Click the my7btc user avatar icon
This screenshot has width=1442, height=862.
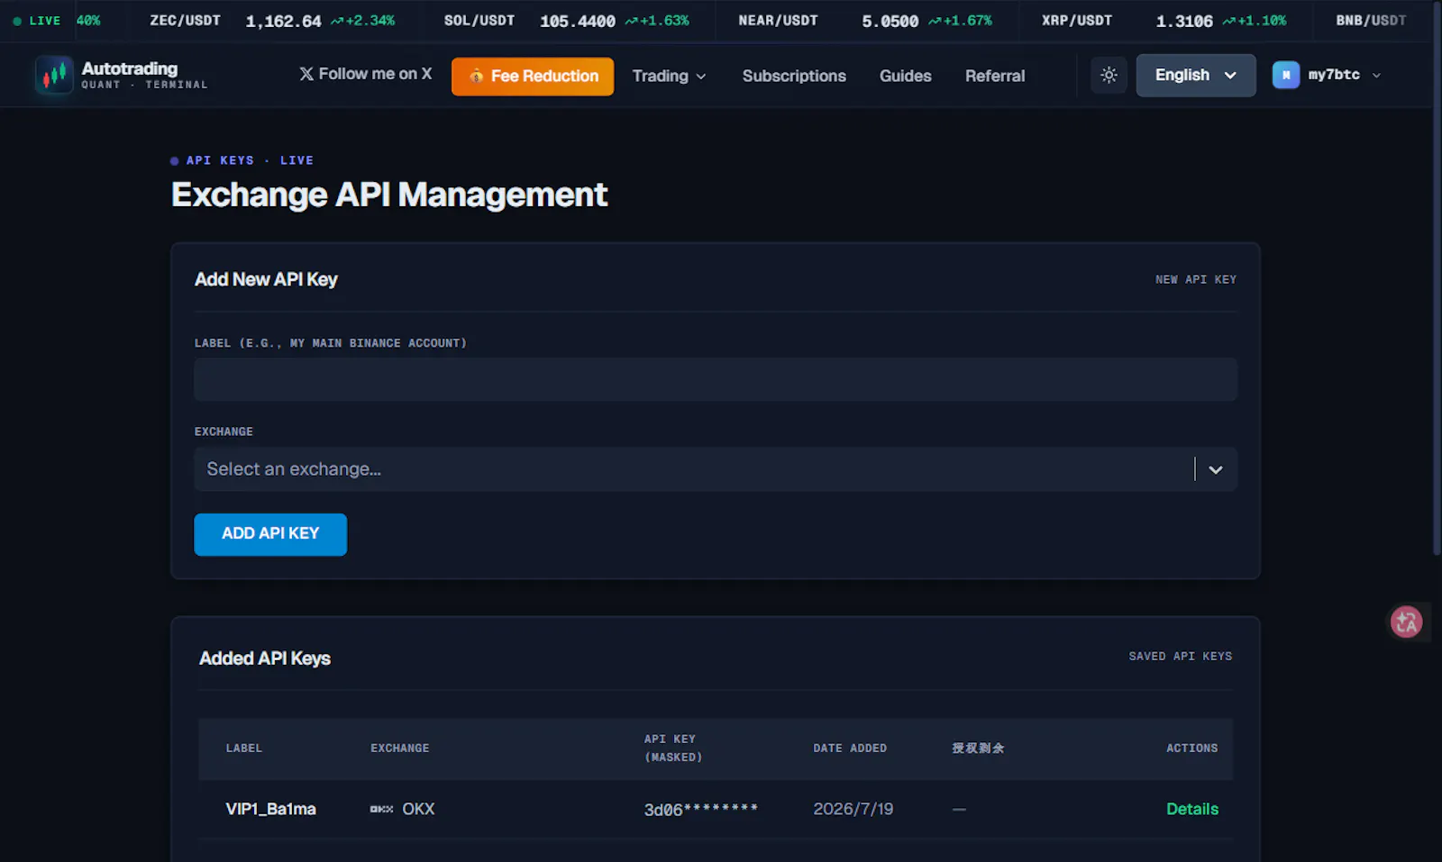coord(1286,76)
